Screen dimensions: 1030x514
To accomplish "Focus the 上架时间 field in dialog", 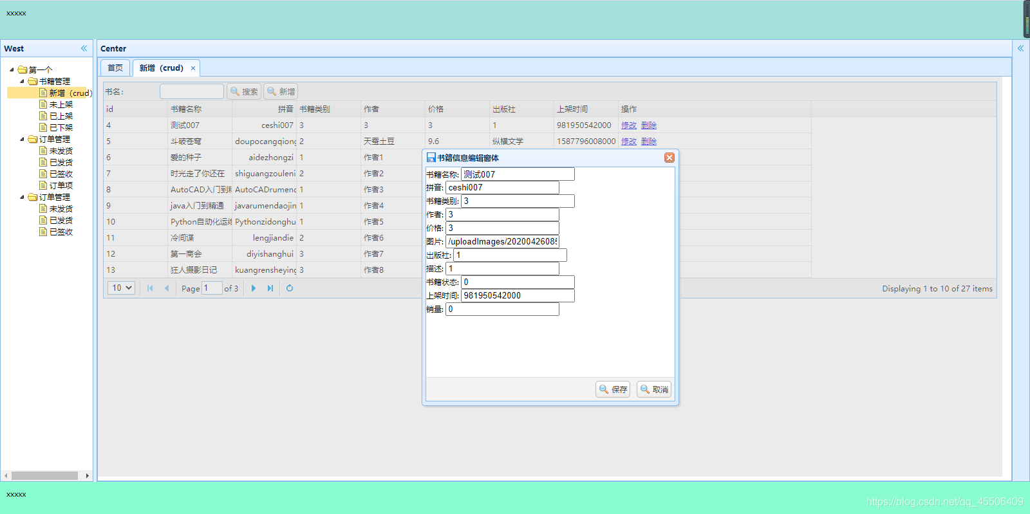I will tap(518, 296).
